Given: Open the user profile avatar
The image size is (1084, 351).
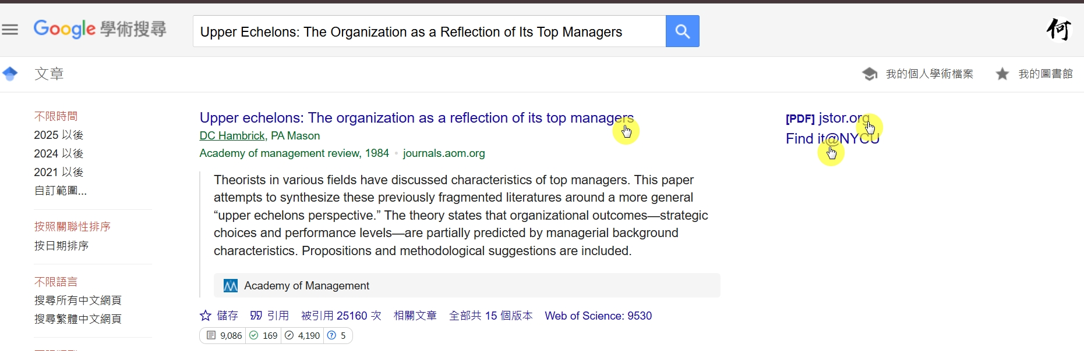Looking at the screenshot, I should pos(1058,29).
